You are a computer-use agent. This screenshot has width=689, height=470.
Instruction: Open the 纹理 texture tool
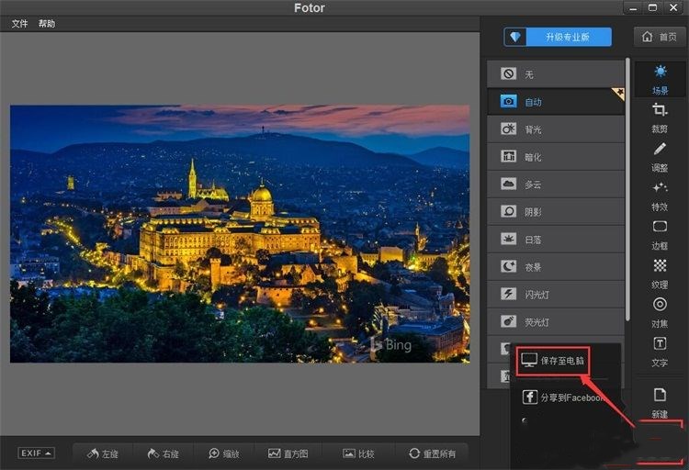point(660,274)
